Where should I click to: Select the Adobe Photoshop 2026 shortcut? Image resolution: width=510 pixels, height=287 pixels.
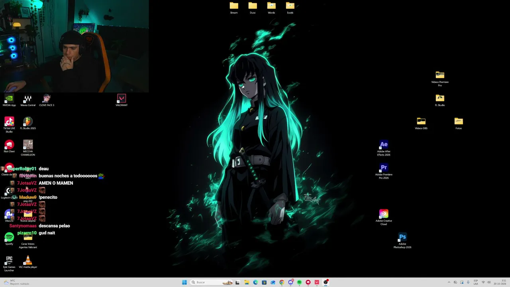(x=402, y=240)
